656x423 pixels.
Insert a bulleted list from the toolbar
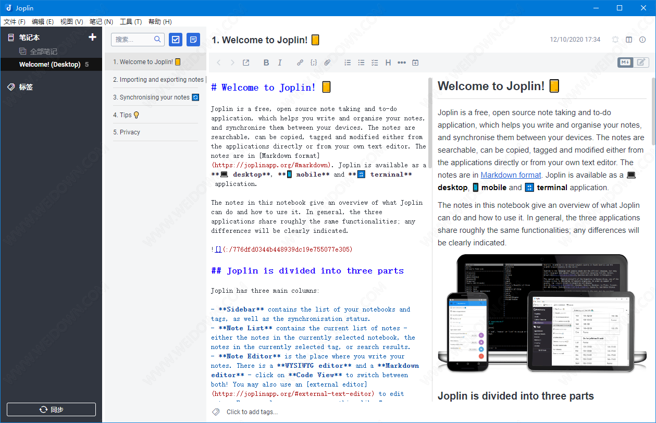pos(361,63)
